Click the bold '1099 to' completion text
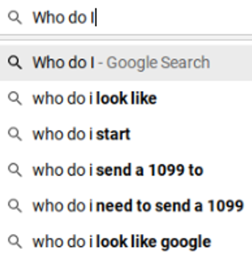 176,170
